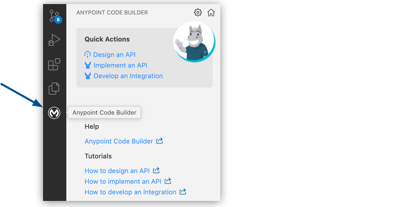Viewport: 406px width, 207px height.
Task: Click the icon beside Design an API
Action: [x=88, y=54]
